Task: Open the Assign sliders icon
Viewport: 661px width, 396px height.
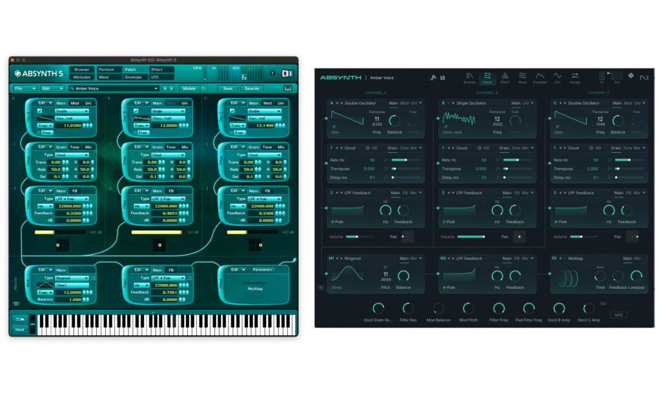Action: 575,77
